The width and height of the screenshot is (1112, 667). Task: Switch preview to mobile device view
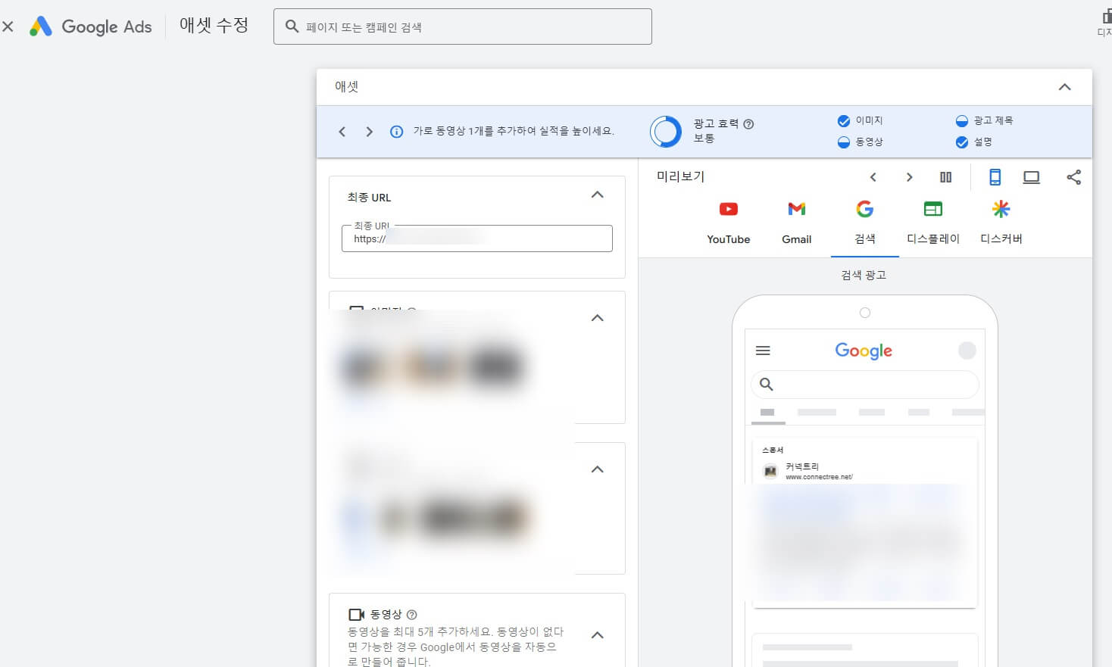(995, 177)
